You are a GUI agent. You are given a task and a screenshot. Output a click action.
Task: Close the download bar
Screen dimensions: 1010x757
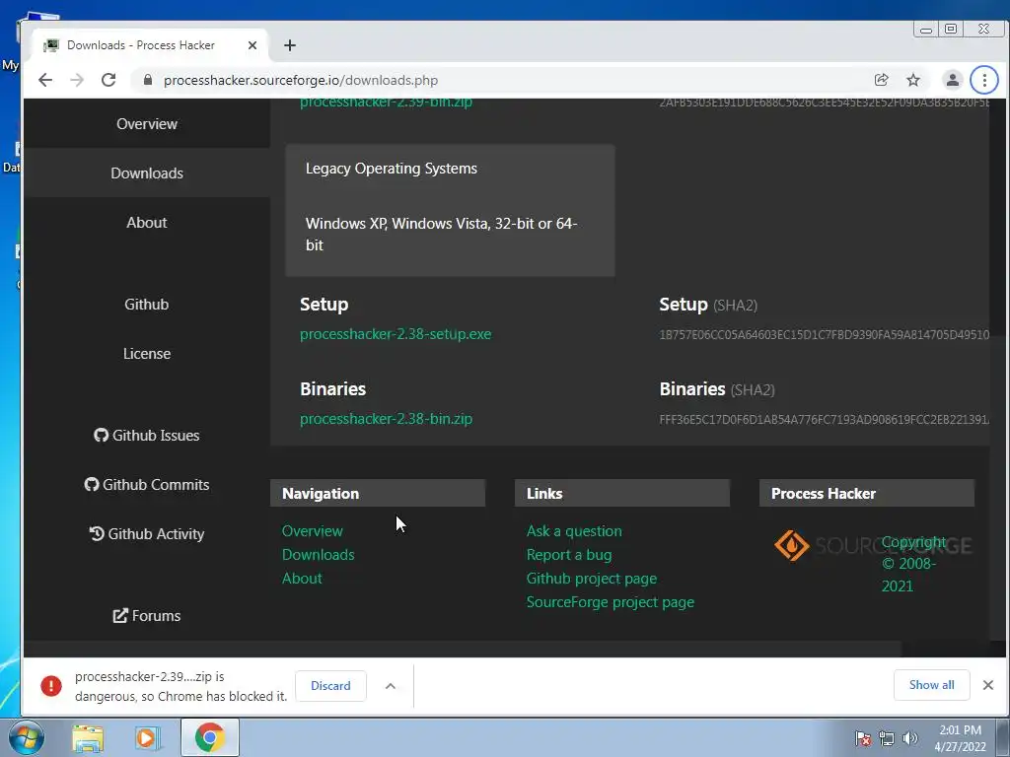pos(988,685)
